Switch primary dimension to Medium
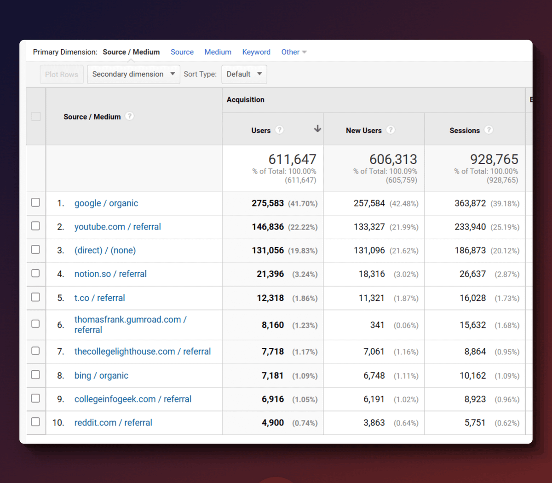This screenshot has width=552, height=483. point(218,52)
